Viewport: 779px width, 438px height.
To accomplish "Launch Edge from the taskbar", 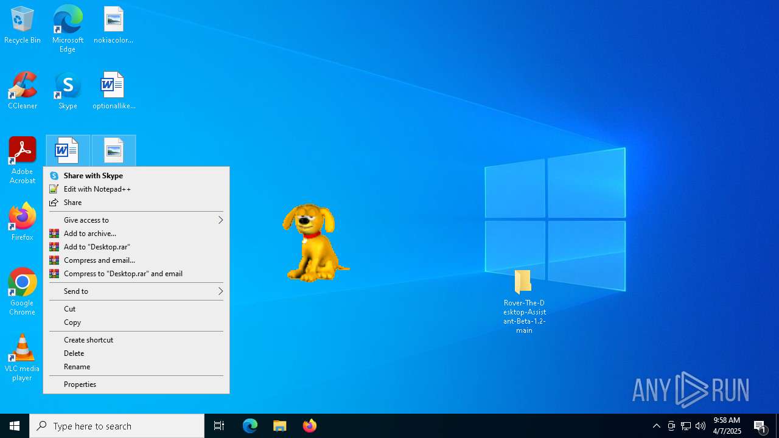I will pyautogui.click(x=250, y=426).
